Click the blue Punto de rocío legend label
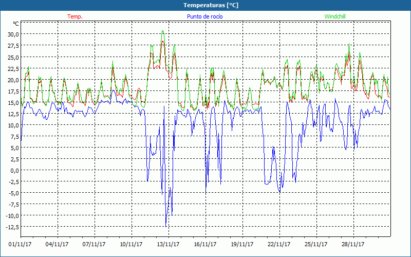The width and height of the screenshot is (411, 257). pos(204,16)
